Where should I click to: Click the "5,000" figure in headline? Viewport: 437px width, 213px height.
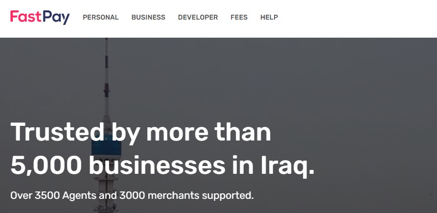pos(46,166)
